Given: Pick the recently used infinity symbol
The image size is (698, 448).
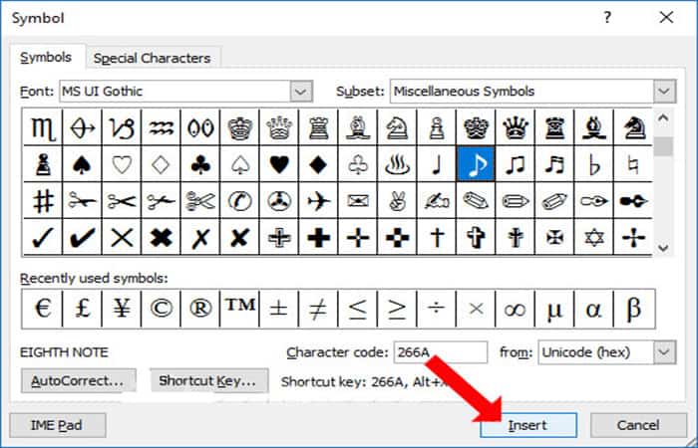Looking at the screenshot, I should tap(516, 309).
